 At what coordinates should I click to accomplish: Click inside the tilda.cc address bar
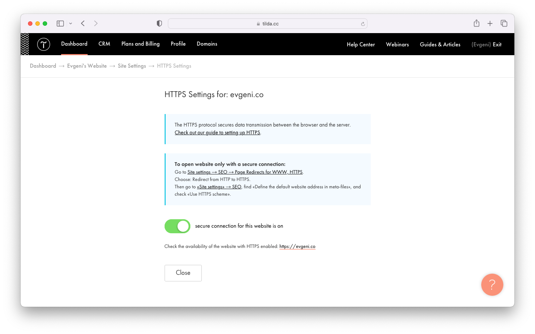268,23
